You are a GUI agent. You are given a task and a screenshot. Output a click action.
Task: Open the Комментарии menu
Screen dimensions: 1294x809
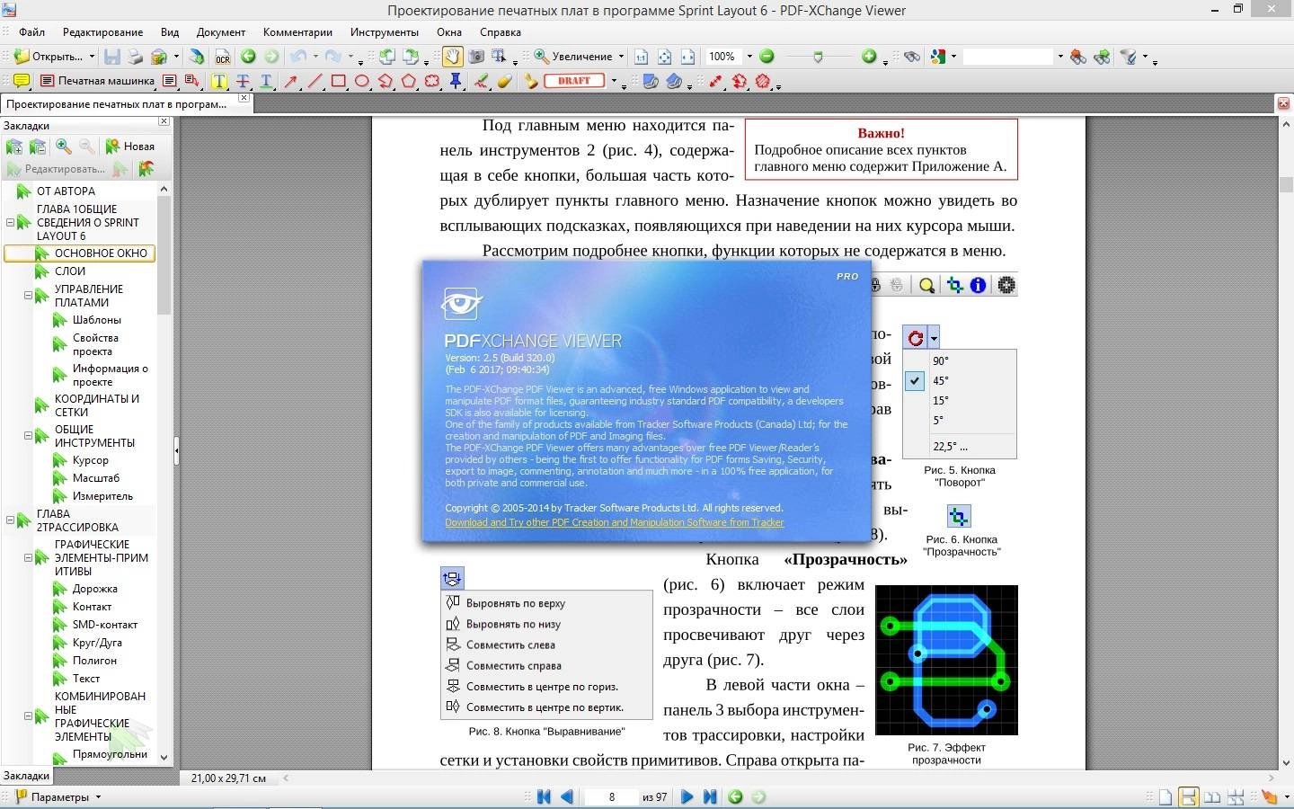click(297, 31)
